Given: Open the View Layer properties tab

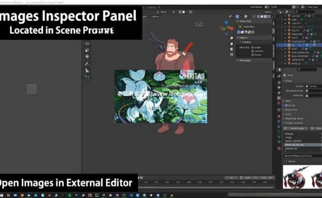Looking at the screenshot, I should point(279,93).
